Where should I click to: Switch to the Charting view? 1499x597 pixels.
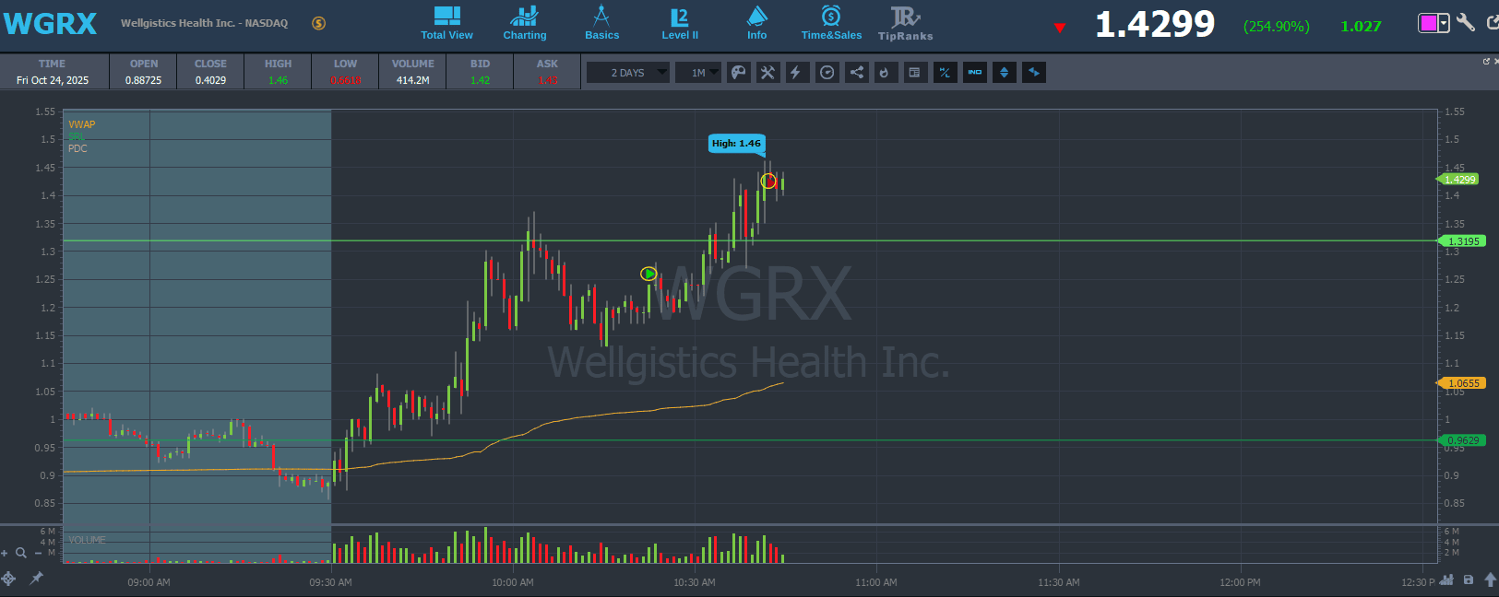coord(524,23)
